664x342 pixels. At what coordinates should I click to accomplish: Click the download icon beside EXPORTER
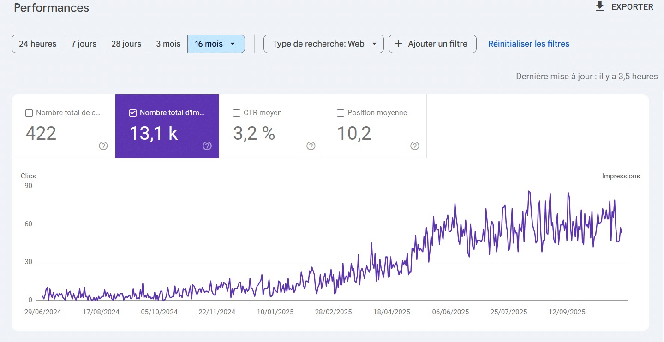599,7
